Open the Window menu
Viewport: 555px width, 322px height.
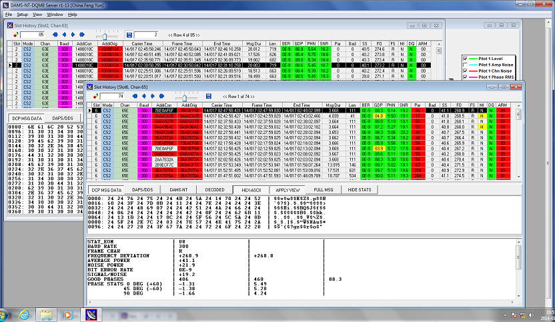[55, 15]
